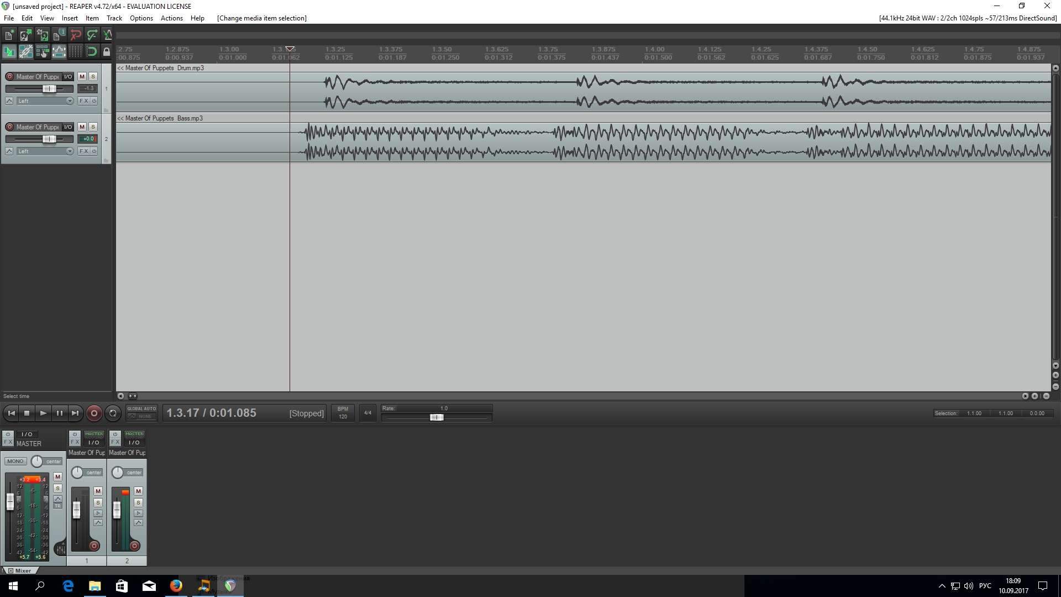The height and width of the screenshot is (597, 1061).
Task: Click the Record button in transport
Action: tap(94, 413)
